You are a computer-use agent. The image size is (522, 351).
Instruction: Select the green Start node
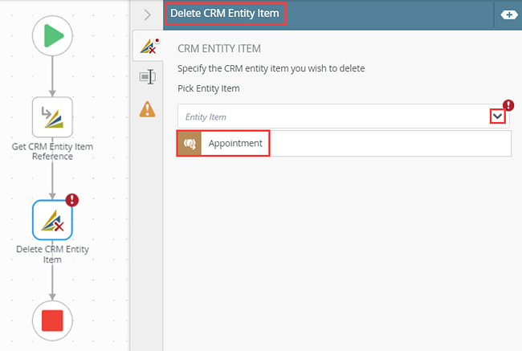[52, 35]
